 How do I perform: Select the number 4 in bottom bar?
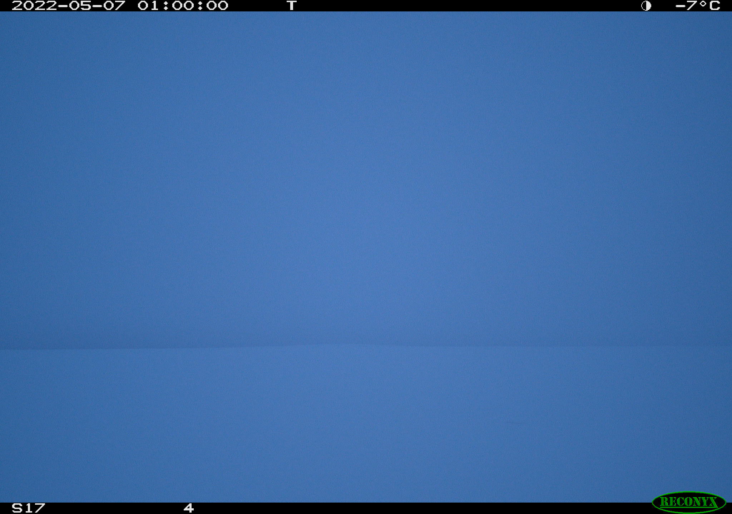(189, 508)
